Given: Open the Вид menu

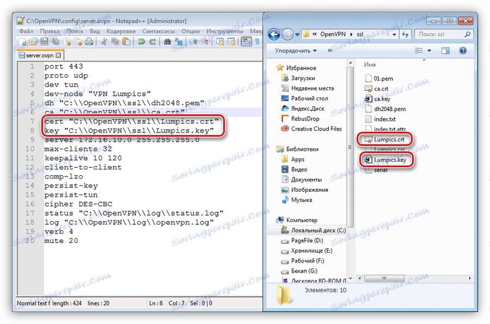Looking at the screenshot, I should [95, 31].
